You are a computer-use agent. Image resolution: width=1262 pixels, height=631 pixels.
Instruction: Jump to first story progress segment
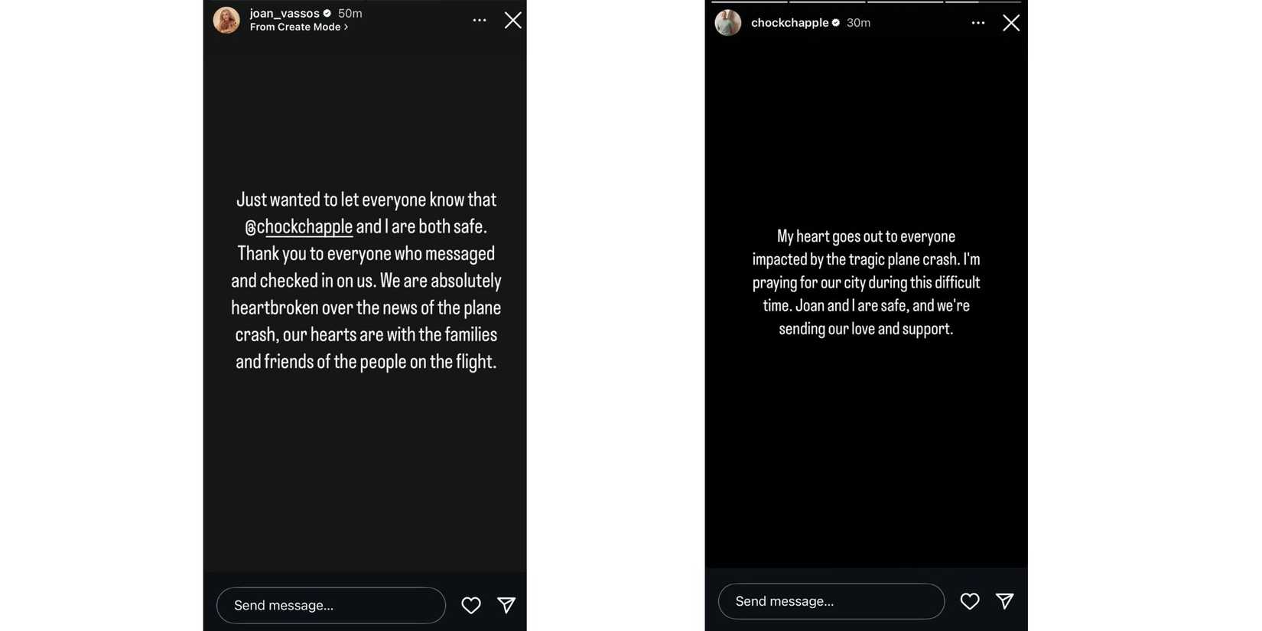[x=750, y=2]
